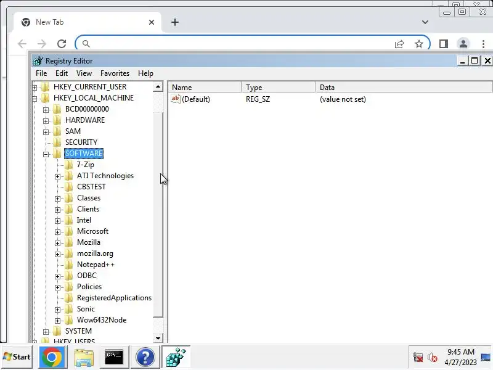
Task: Click the network disconnected tray icon
Action: (418, 358)
